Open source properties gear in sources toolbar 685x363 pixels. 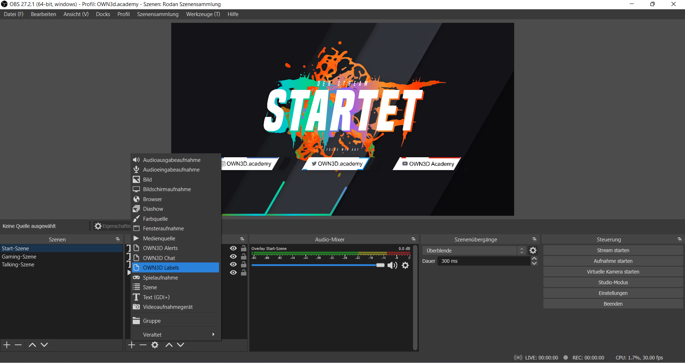pos(155,345)
